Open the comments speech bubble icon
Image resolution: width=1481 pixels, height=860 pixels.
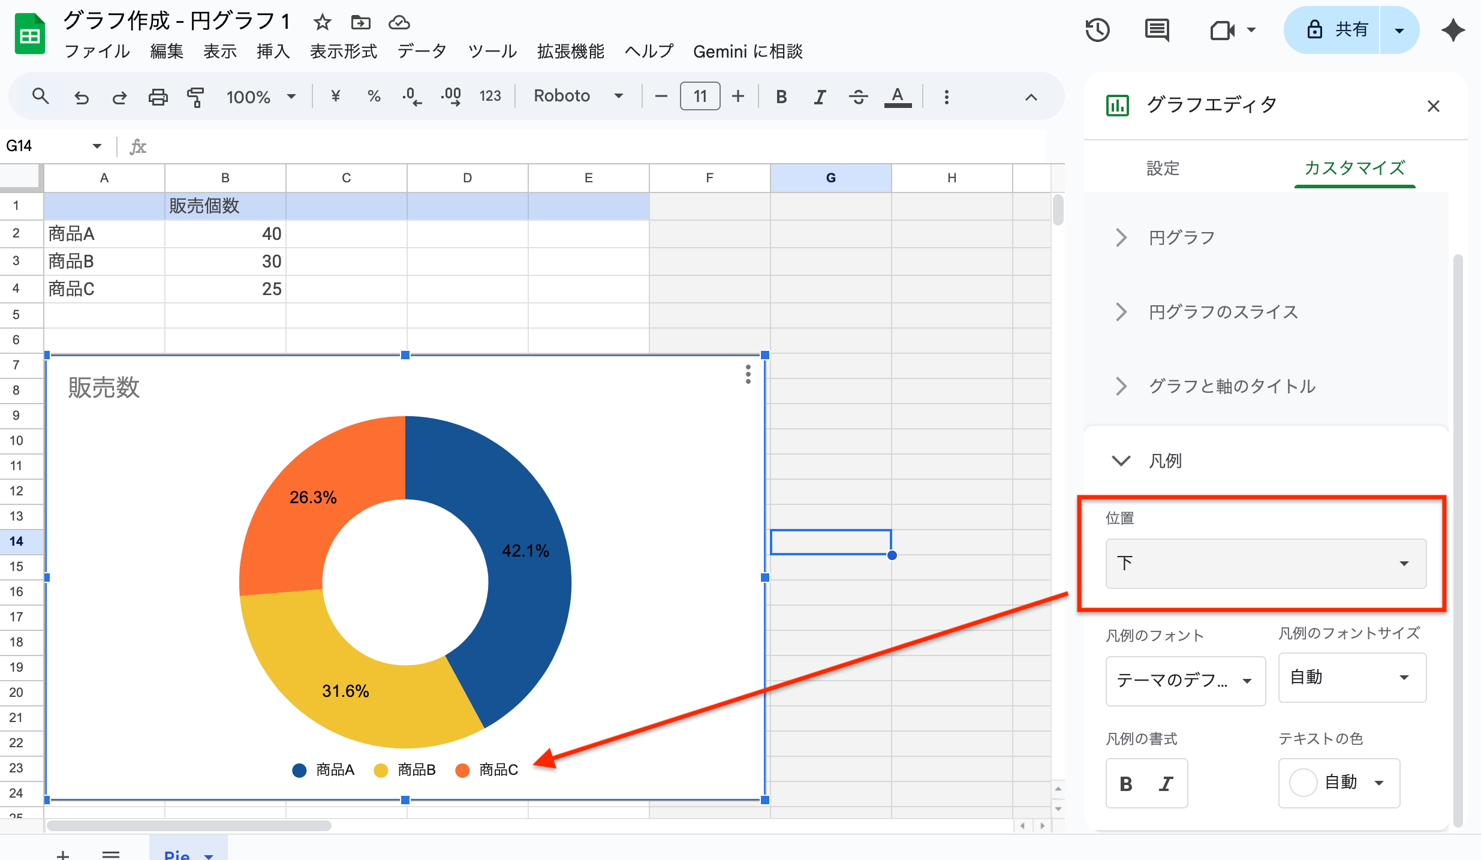tap(1157, 30)
